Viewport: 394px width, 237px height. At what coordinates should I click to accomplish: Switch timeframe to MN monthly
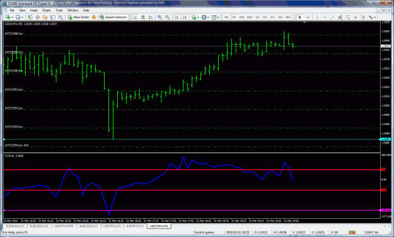coord(288,17)
